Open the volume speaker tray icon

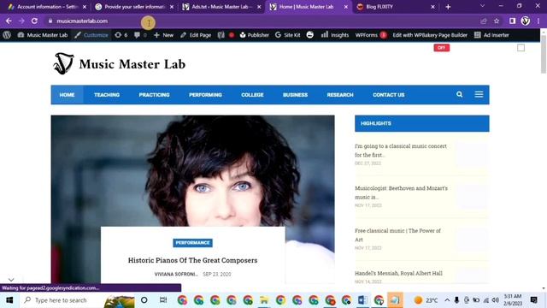(x=496, y=300)
